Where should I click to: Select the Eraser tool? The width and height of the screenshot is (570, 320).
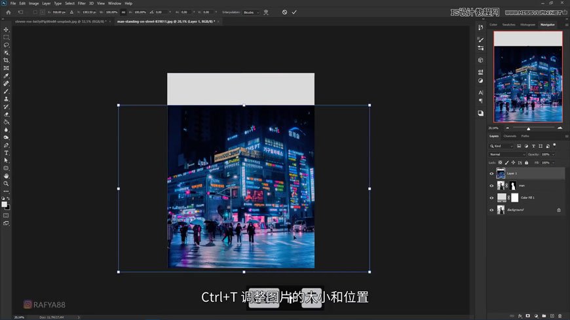[x=6, y=115]
